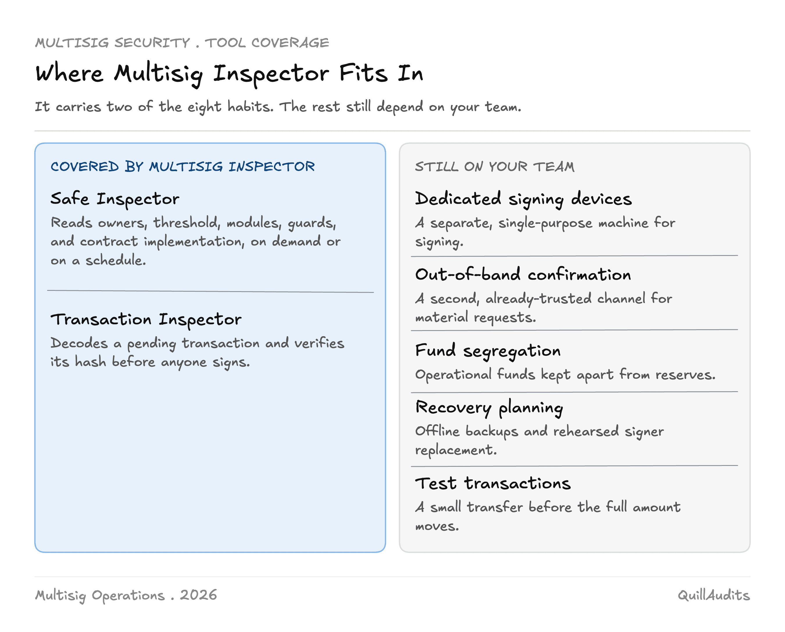Click the 'Safe Inspector' item title
This screenshot has width=785, height=632.
point(115,199)
